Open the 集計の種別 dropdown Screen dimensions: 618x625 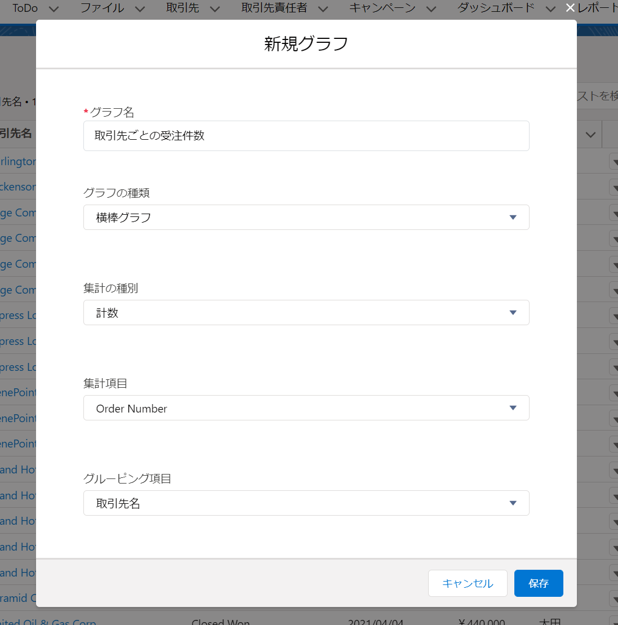point(306,312)
